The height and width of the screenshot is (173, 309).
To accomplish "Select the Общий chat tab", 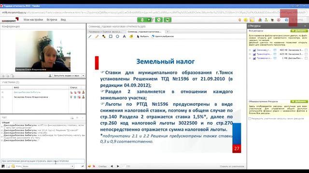I will [x=6, y=123].
